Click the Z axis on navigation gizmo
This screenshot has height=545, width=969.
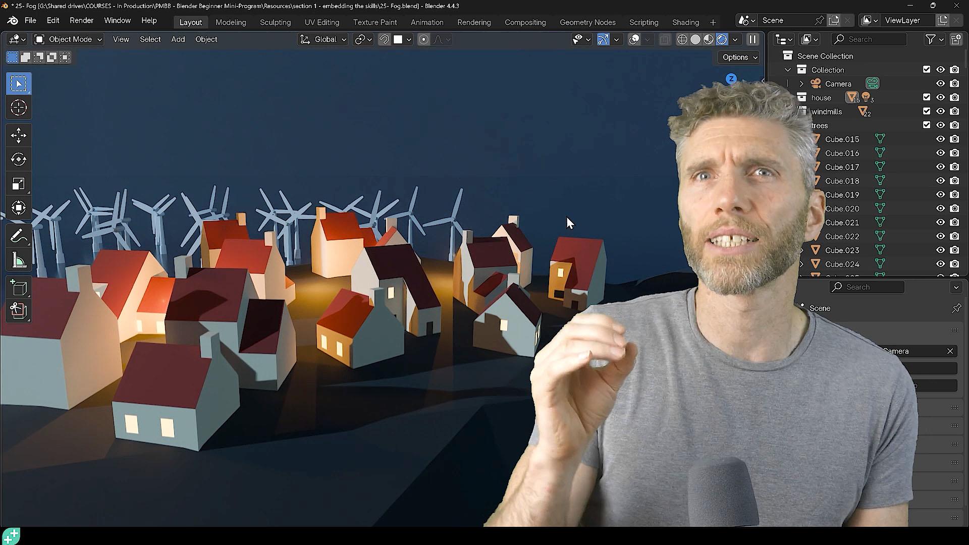(x=731, y=79)
